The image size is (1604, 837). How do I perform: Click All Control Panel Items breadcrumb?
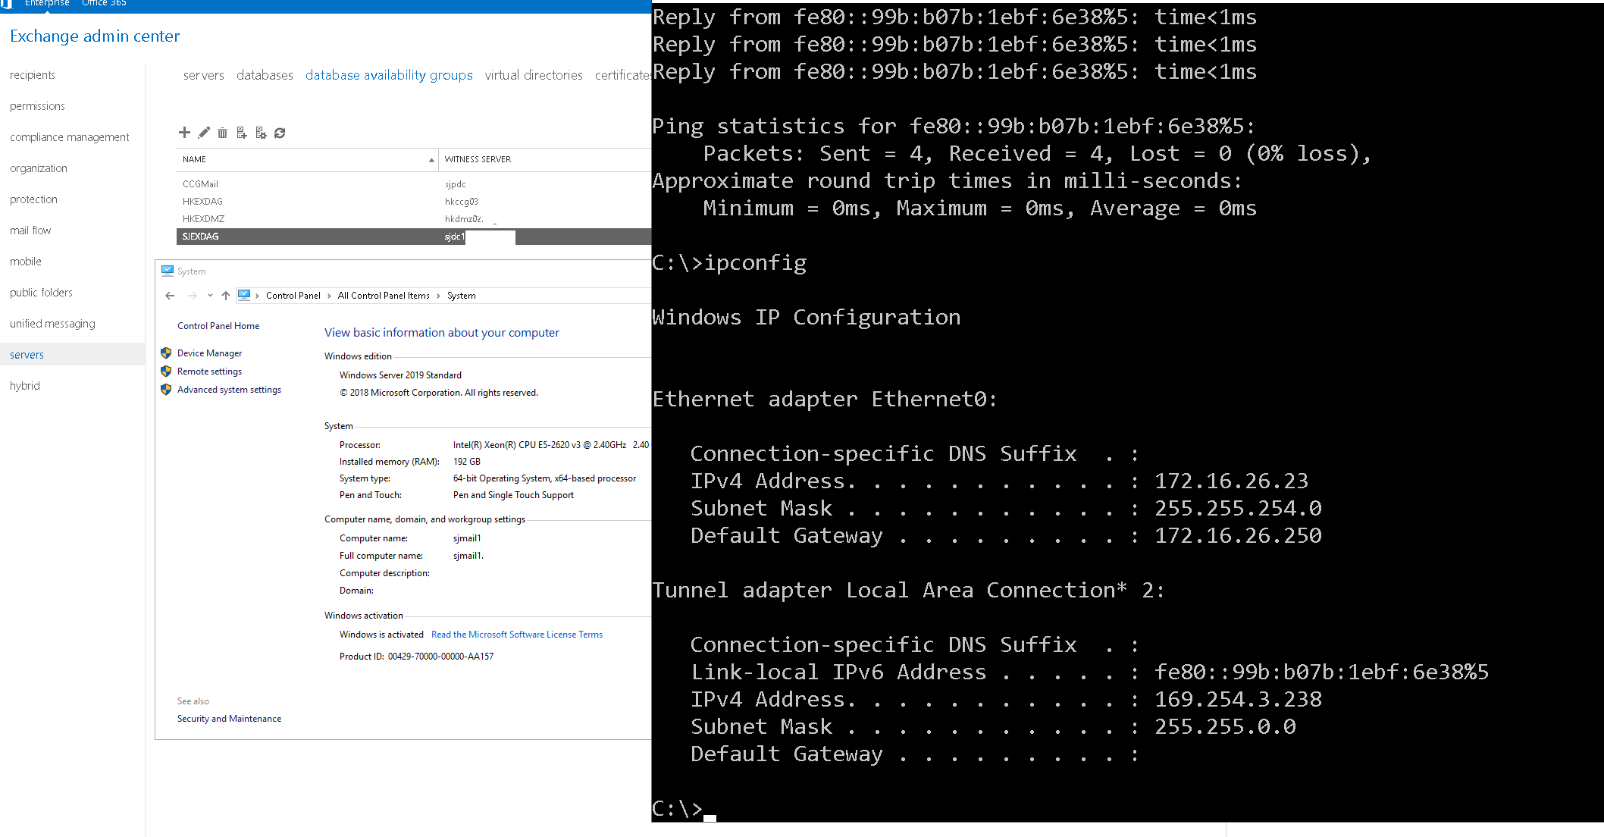pyautogui.click(x=384, y=296)
